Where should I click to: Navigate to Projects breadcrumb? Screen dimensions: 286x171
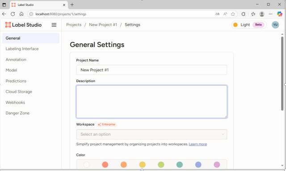pos(74,25)
